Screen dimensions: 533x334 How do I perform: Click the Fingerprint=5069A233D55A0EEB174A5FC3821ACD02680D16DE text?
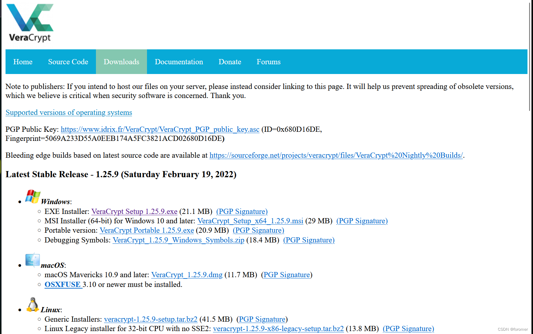115,138
